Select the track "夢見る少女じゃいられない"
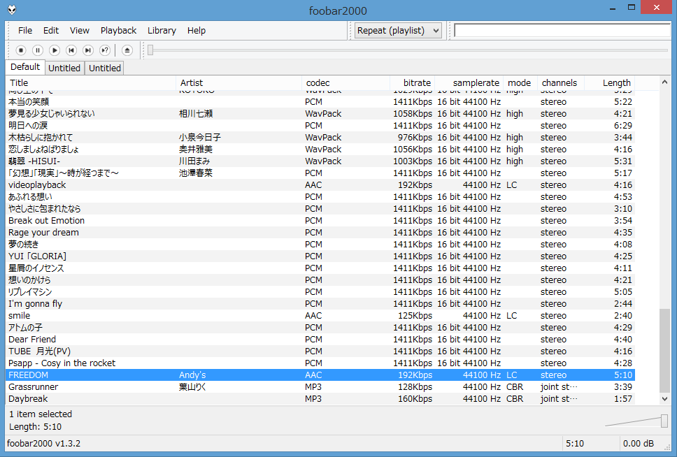 [x=320, y=114]
